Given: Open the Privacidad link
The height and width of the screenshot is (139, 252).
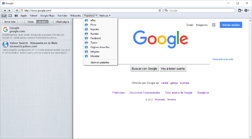Looking at the screenshot, I should (x=160, y=100).
